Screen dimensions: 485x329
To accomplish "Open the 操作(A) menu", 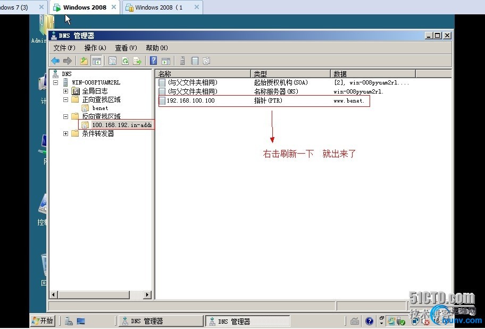I will (x=95, y=48).
